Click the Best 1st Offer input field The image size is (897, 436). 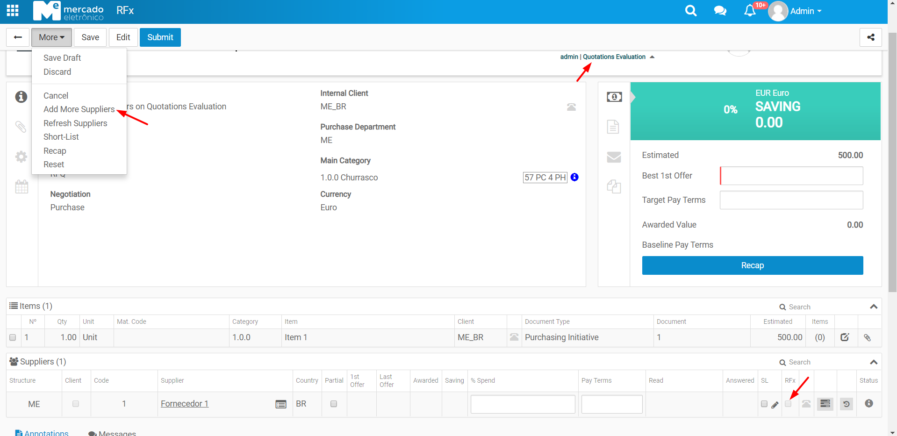791,176
